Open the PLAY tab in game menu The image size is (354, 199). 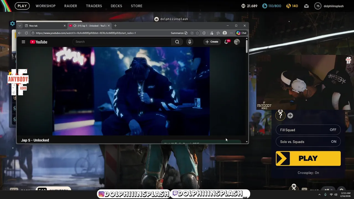click(x=22, y=6)
